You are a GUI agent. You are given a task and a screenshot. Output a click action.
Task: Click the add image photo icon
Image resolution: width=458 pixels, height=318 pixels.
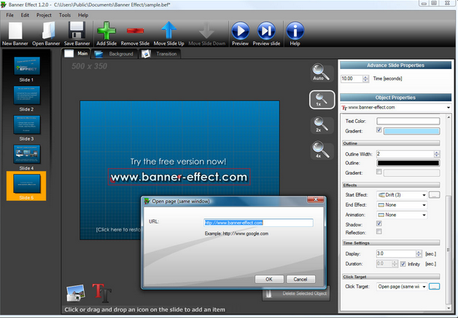[x=76, y=293]
